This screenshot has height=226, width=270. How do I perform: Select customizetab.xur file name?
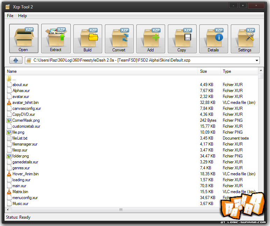coord(26,126)
